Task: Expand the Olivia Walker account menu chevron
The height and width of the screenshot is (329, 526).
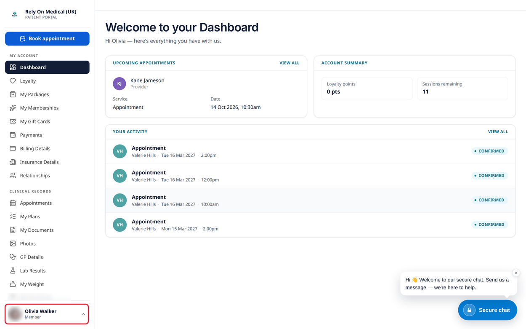Action: 83,314
